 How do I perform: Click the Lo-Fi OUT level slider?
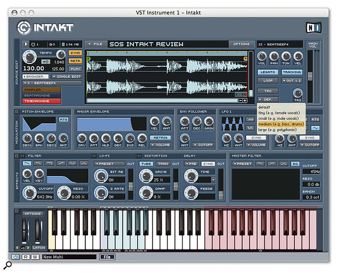131,186
